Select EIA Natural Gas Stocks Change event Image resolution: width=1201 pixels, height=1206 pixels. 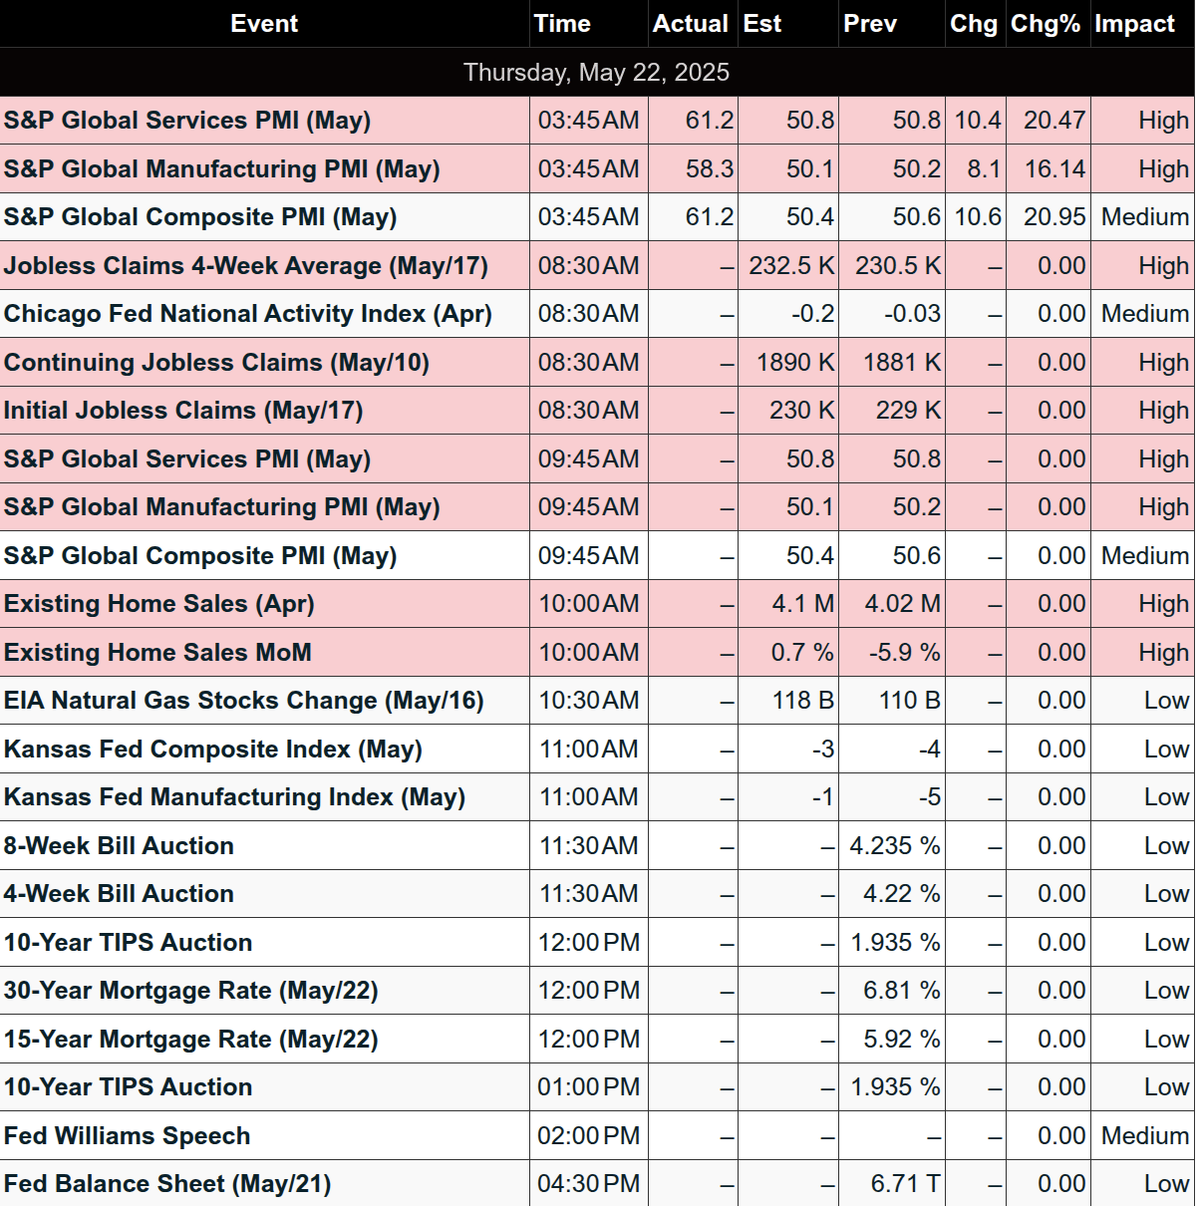point(244,701)
